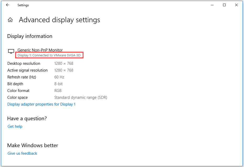Maximize the Settings window
Image resolution: width=244 pixels, height=167 pixels.
tap(224, 5)
